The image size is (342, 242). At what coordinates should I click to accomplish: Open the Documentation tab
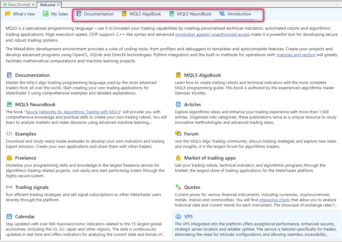[95, 14]
